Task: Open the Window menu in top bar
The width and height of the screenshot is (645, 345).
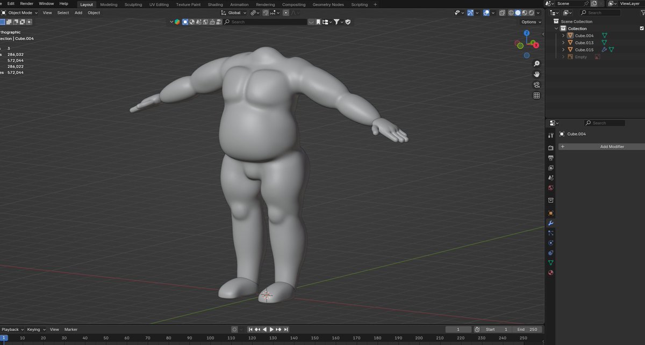Action: [x=46, y=3]
